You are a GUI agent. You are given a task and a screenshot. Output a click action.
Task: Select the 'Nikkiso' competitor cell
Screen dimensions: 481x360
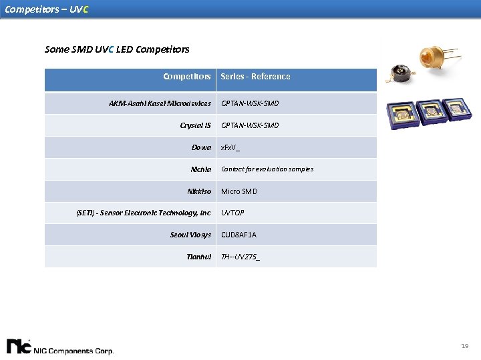(130, 191)
